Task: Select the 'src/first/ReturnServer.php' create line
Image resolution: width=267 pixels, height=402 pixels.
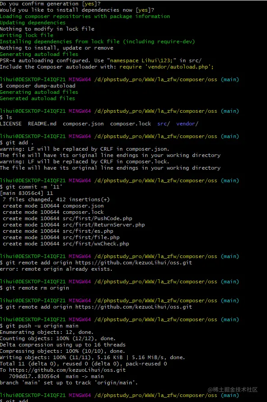Action: pyautogui.click(x=74, y=225)
